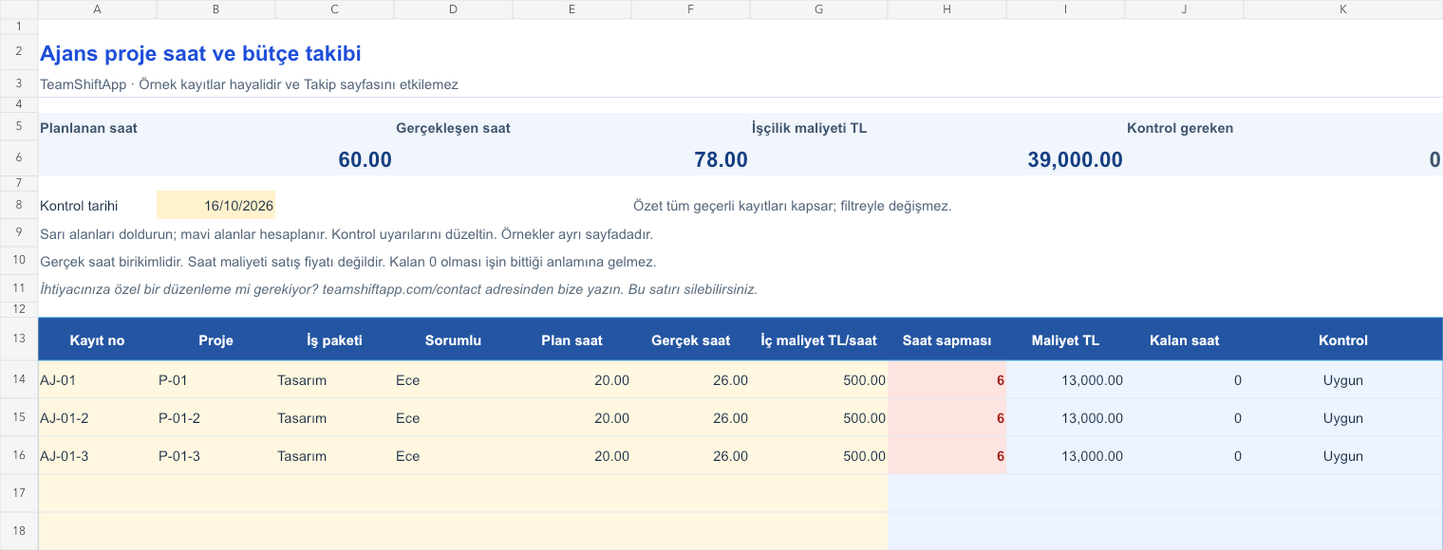Select row 13 header
This screenshot has height=550, width=1443.
pyautogui.click(x=19, y=339)
